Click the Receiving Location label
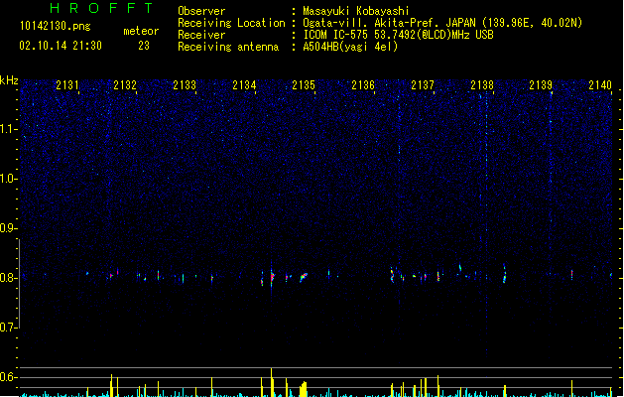This screenshot has width=624, height=397. 231,23
